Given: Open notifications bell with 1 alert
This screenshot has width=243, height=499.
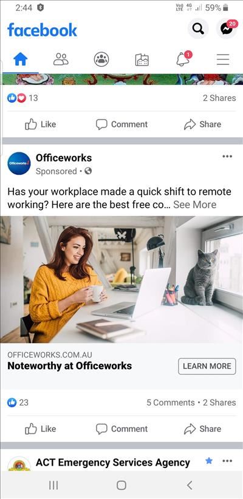Looking at the screenshot, I should coord(183,59).
